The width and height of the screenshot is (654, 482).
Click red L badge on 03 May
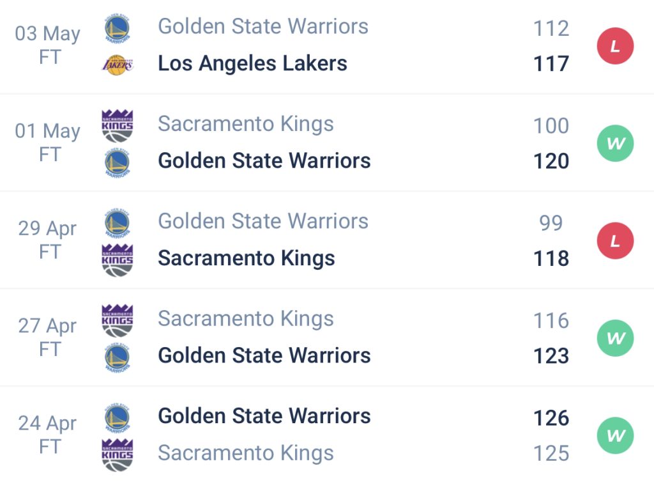(615, 47)
